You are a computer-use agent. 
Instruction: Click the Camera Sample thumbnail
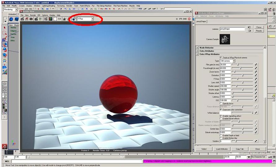(225, 39)
